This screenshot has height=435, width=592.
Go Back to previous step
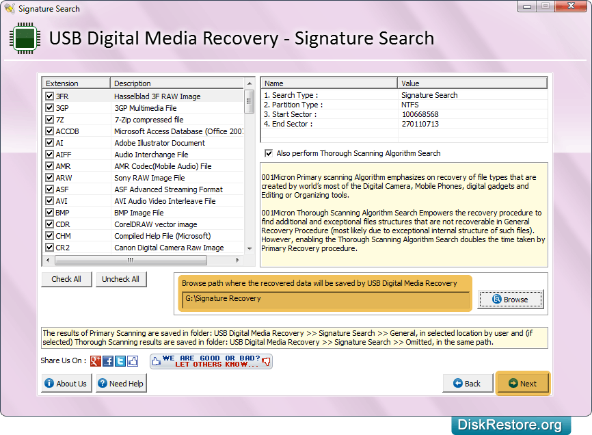(468, 383)
